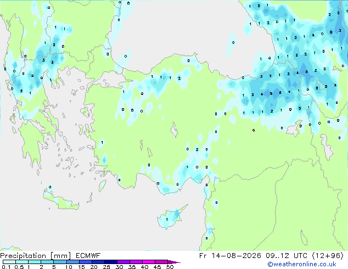The width and height of the screenshot is (348, 269).
Task: Select the legend swatch between 5 and 10
Action: pos(60,262)
